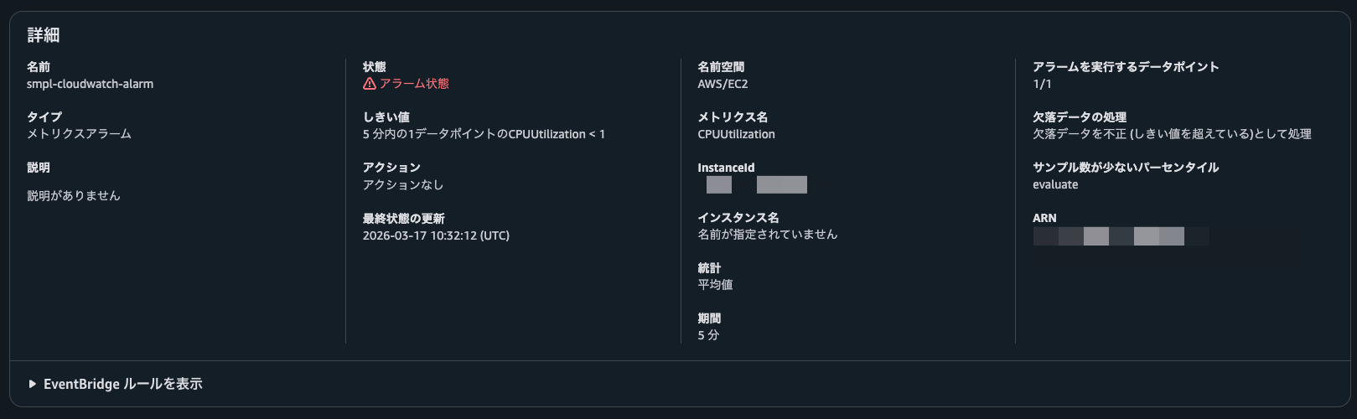Click the 平均値 statistic value

[715, 285]
